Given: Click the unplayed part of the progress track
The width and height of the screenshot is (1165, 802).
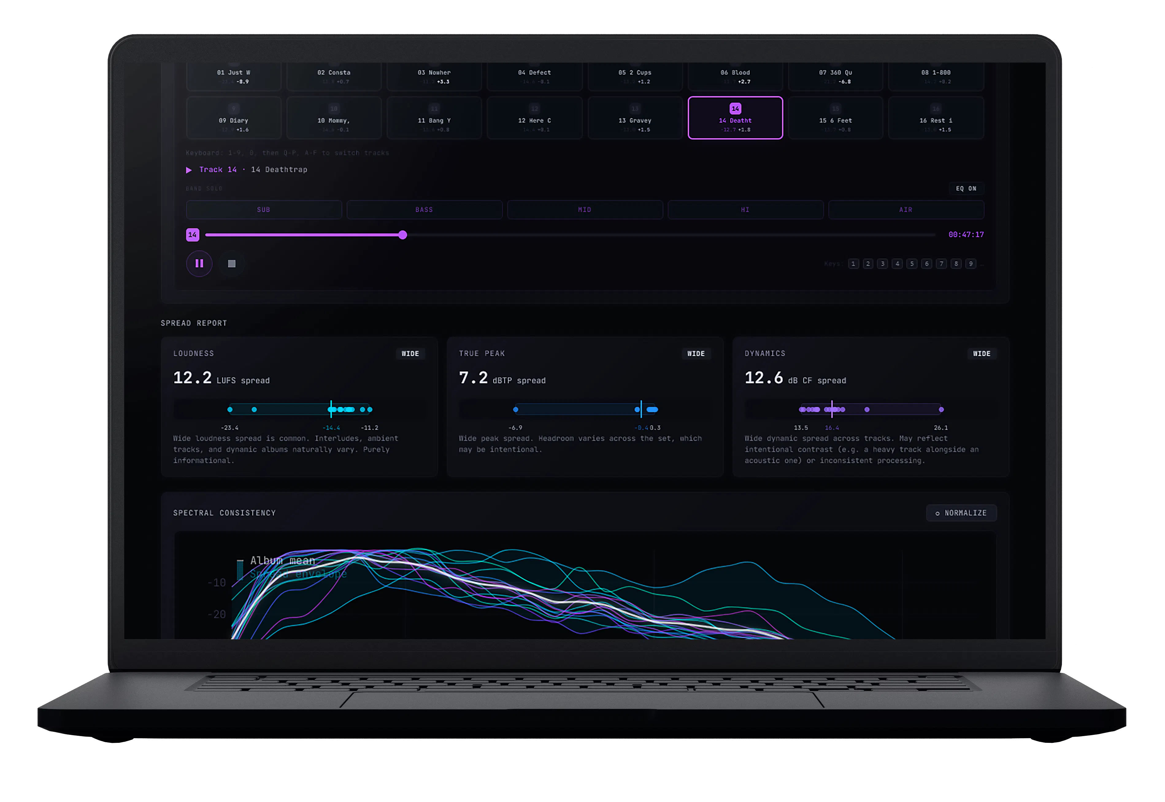Looking at the screenshot, I should point(671,235).
